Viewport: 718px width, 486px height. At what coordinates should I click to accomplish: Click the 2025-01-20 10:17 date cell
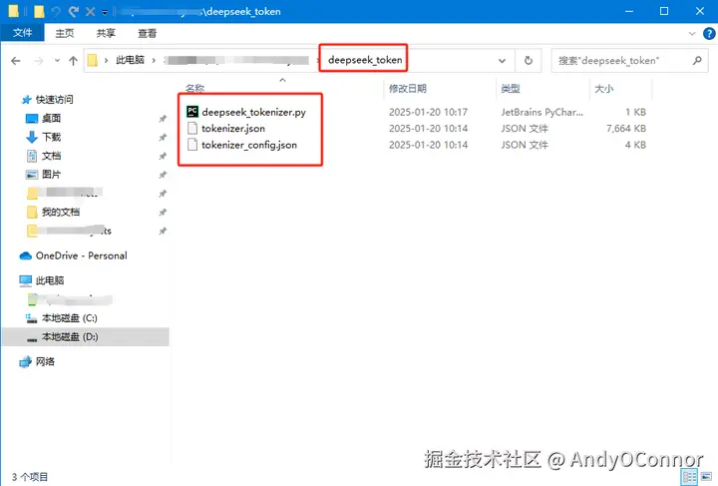[428, 112]
